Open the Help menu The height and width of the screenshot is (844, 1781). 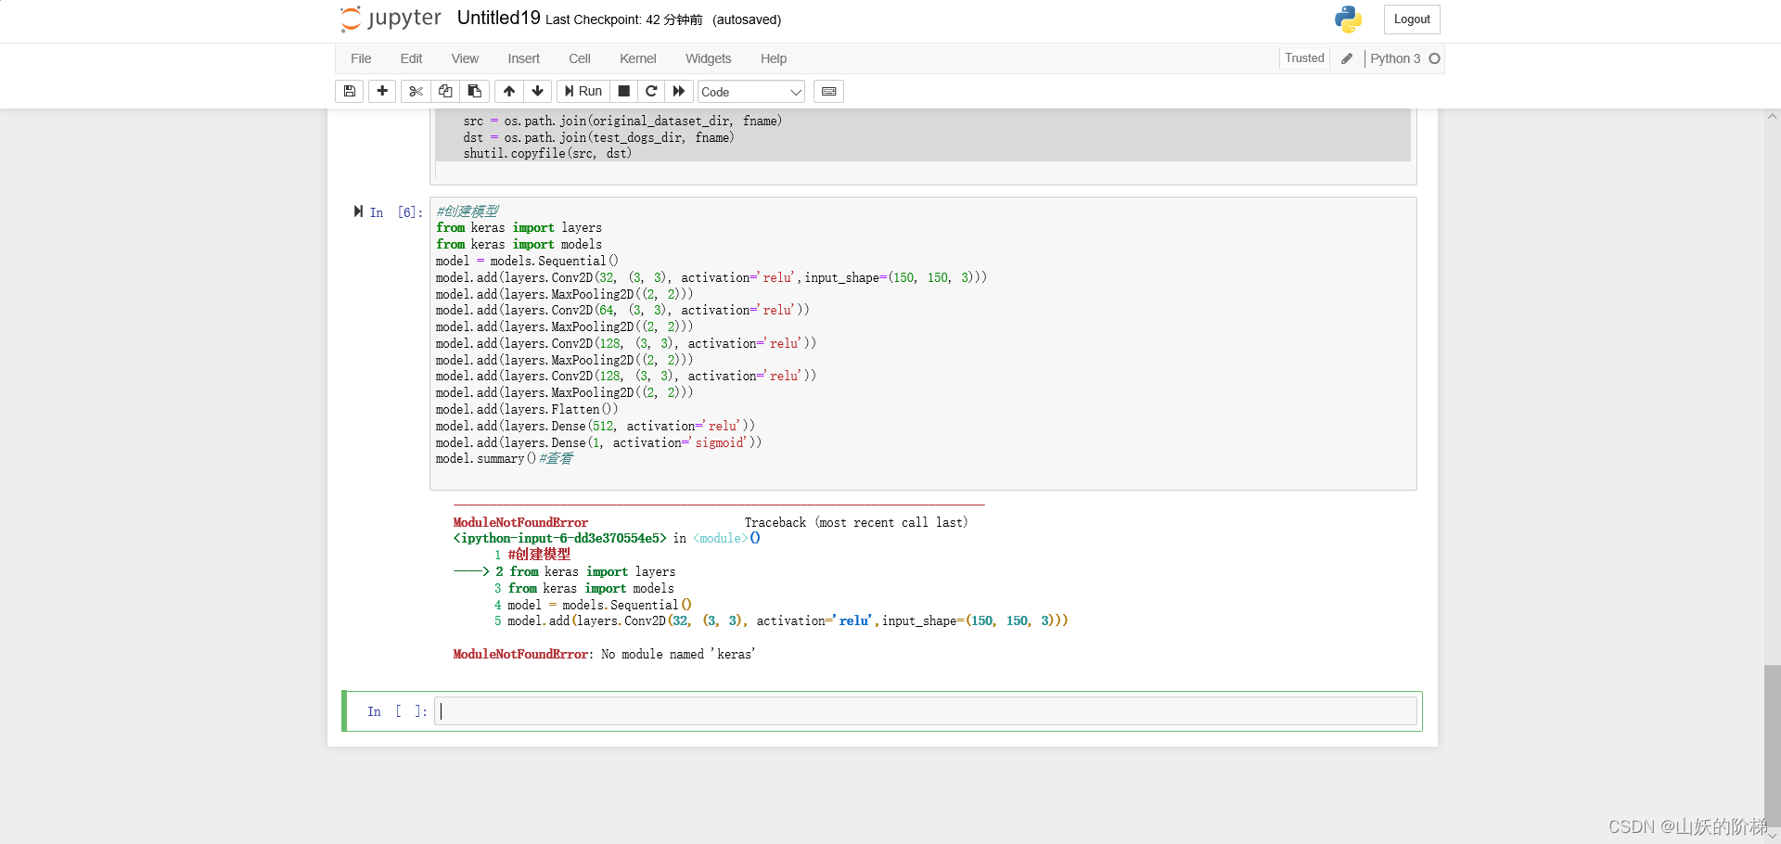coord(774,58)
